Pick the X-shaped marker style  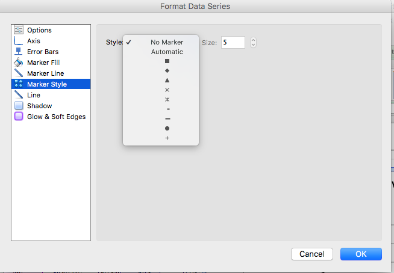pos(167,90)
